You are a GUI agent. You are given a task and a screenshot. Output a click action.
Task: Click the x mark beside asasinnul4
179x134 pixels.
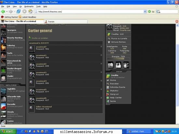[101, 81]
